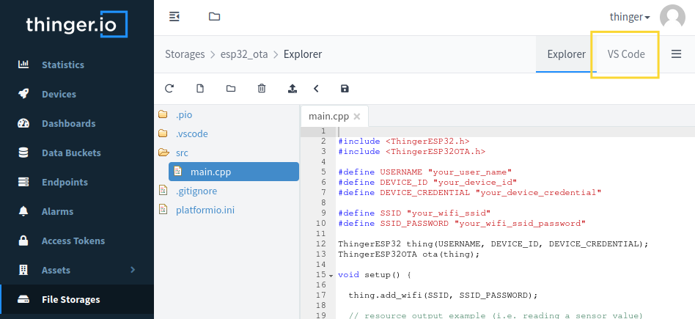Click the ThingerESP32OTA ota(thing) line

pyautogui.click(x=408, y=254)
